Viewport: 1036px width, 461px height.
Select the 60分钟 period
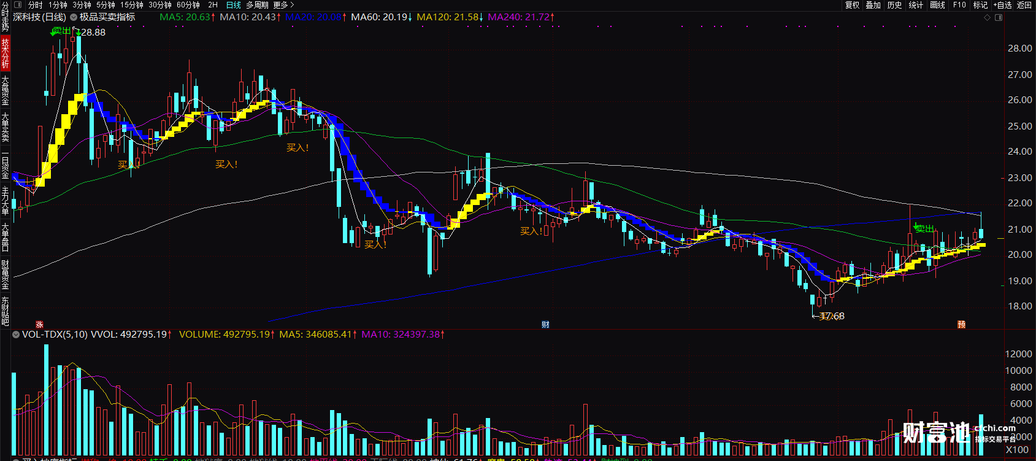(188, 5)
